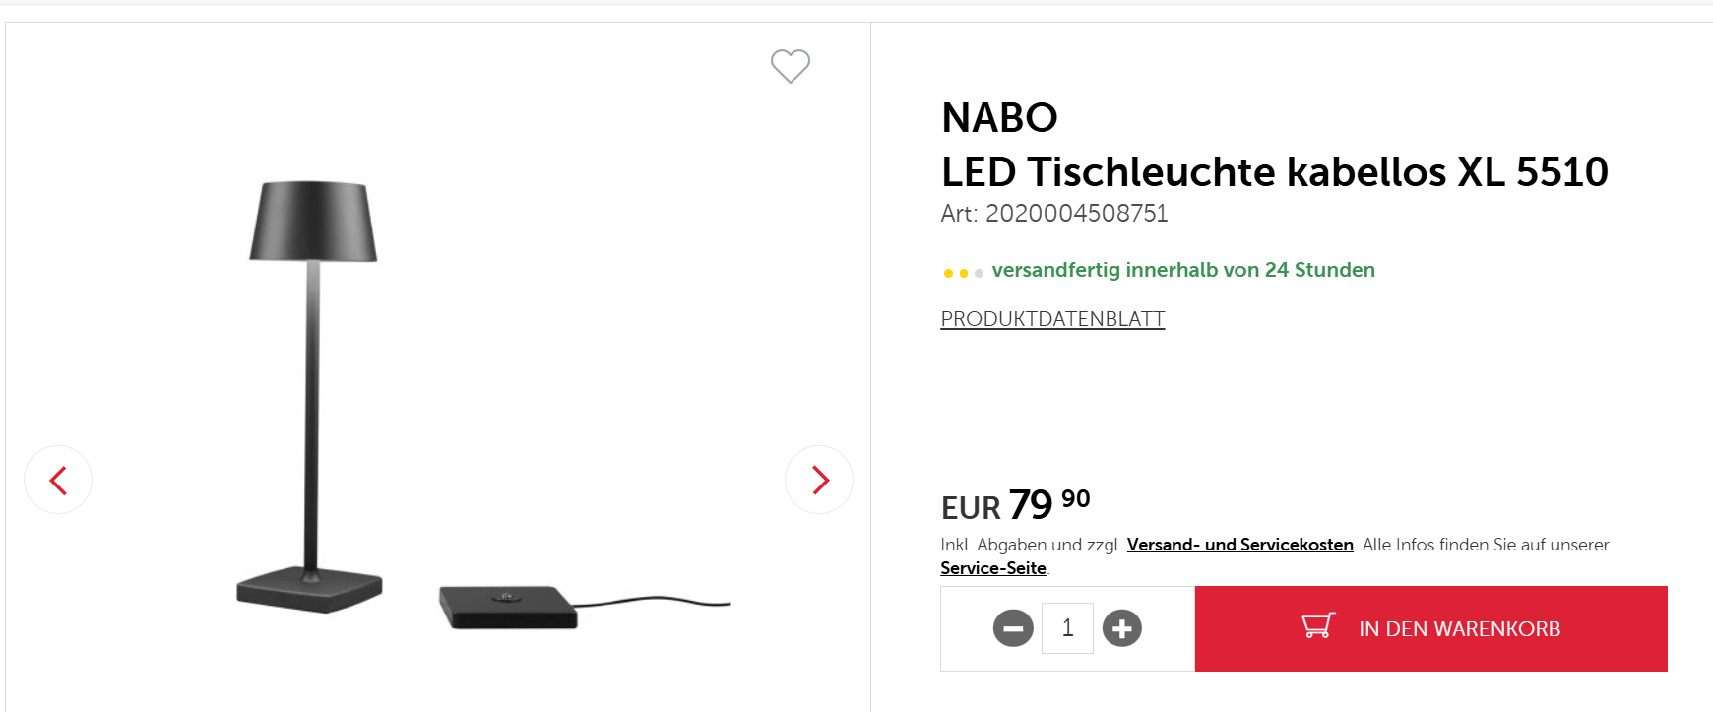This screenshot has height=712, width=1713.
Task: Go to the Service-Seite link
Action: pyautogui.click(x=992, y=568)
